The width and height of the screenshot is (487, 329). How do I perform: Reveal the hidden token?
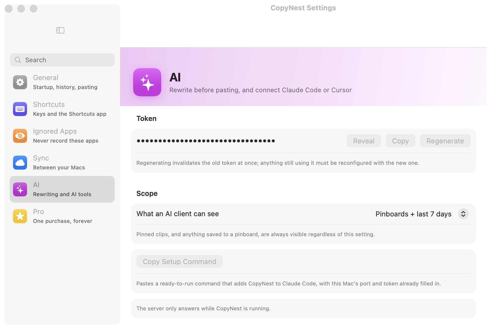pyautogui.click(x=364, y=141)
